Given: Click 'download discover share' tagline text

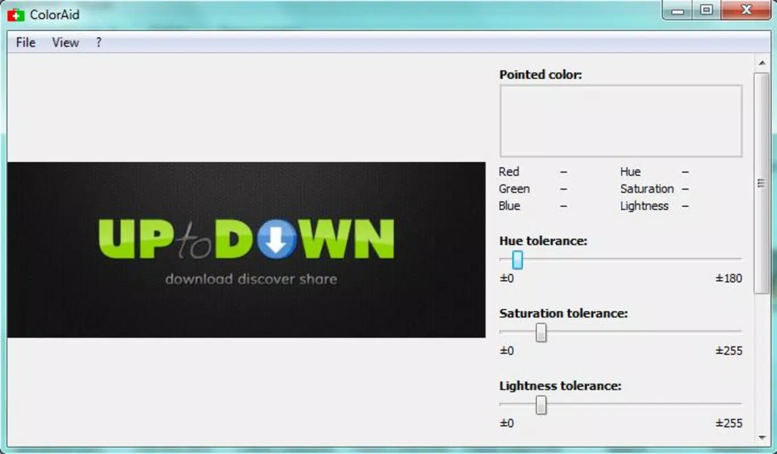Looking at the screenshot, I should pos(251,279).
